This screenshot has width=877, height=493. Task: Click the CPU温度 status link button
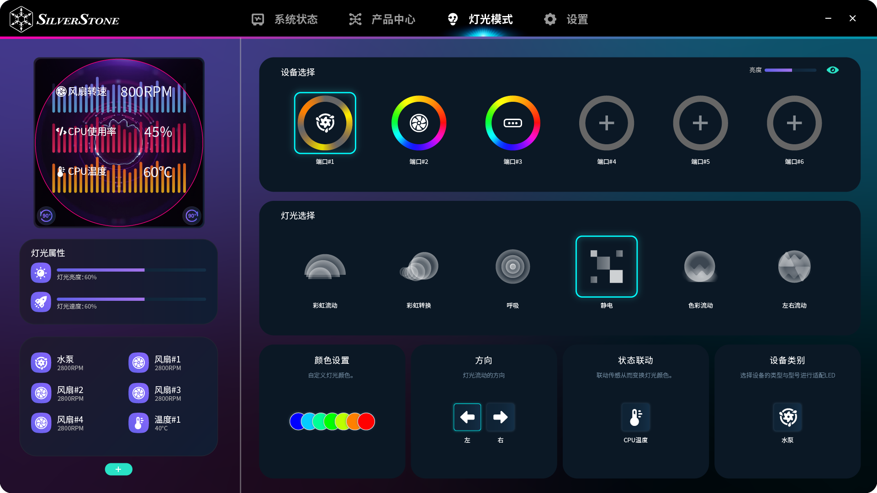click(635, 417)
